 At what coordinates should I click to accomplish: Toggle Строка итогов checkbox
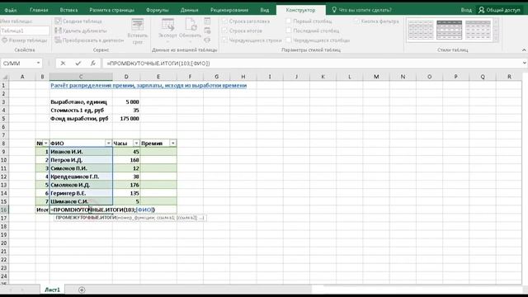pos(225,31)
